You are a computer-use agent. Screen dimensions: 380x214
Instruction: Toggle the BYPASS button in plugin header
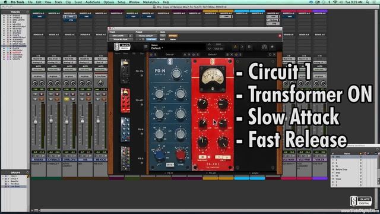173,36
